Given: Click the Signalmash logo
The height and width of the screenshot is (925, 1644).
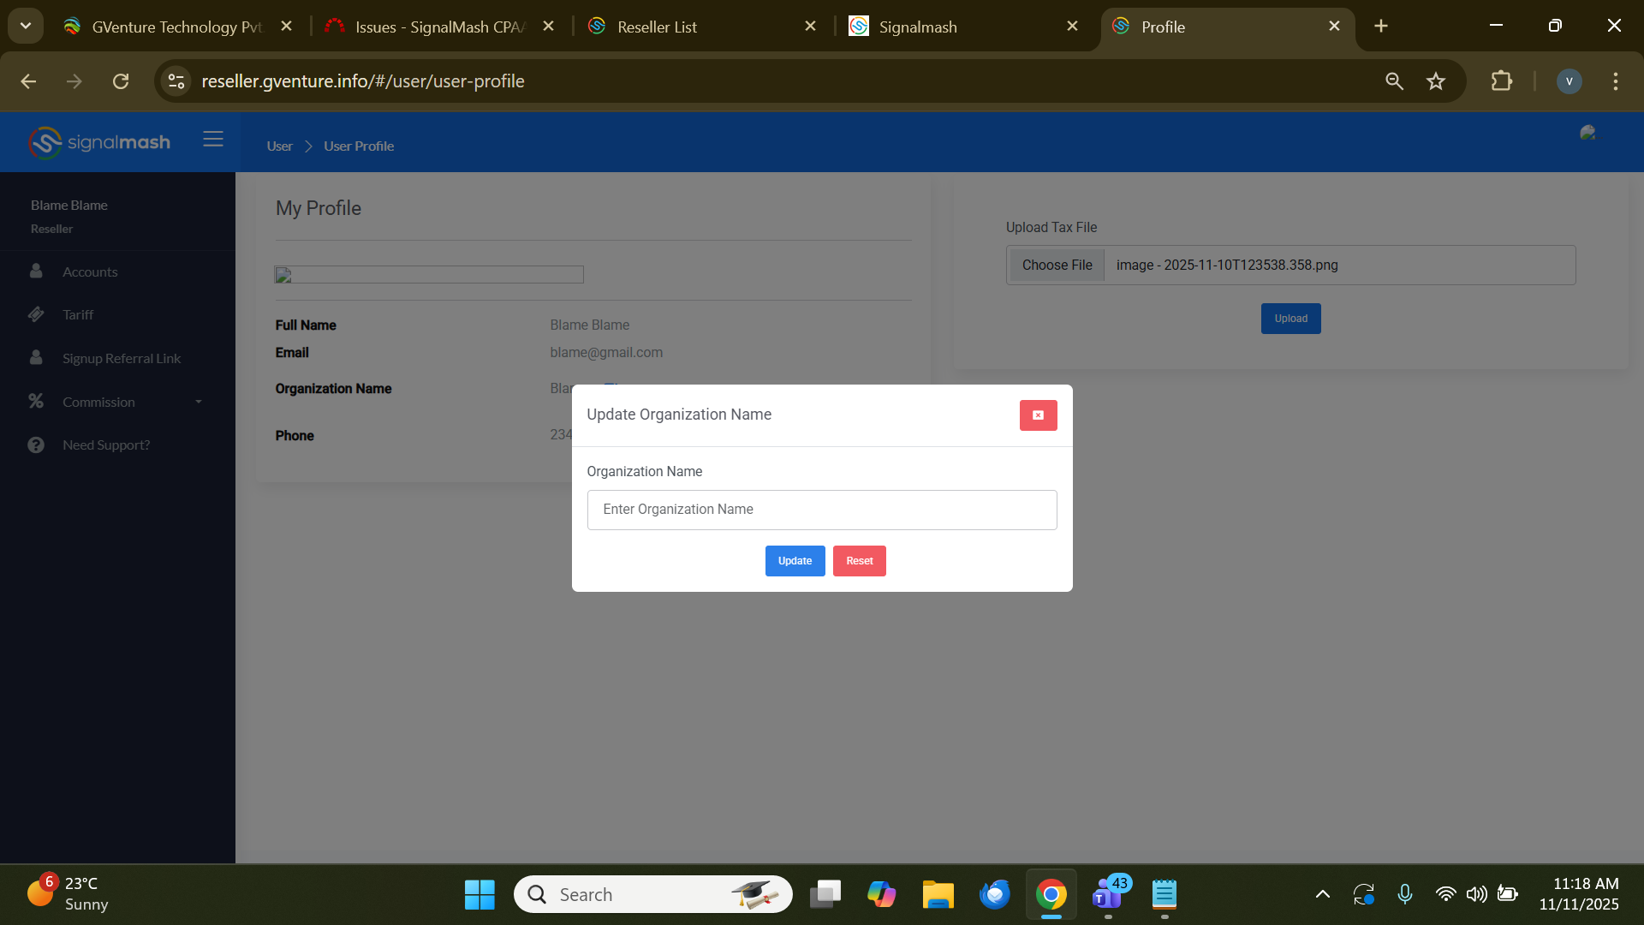Looking at the screenshot, I should [x=99, y=142].
